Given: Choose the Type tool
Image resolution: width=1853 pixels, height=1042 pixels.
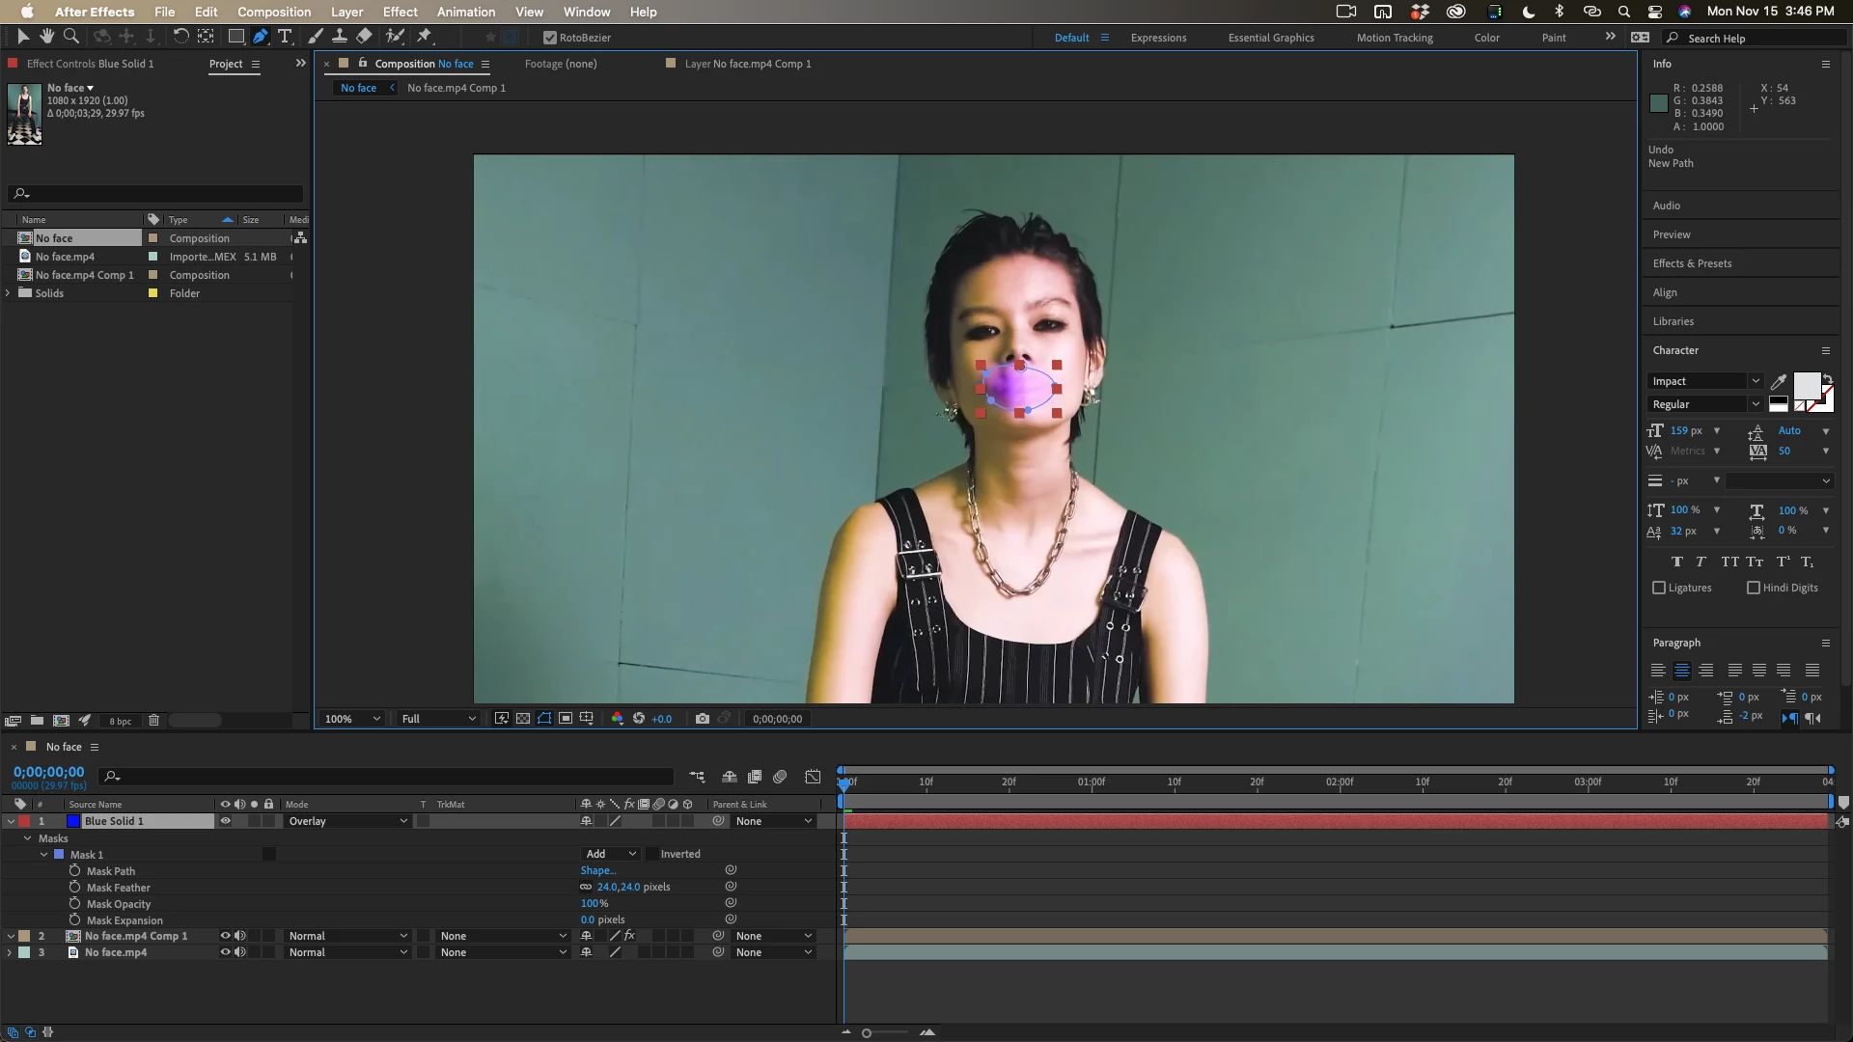Looking at the screenshot, I should coord(285,37).
